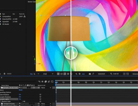Open the graph editor icon in timeline

click(52, 82)
